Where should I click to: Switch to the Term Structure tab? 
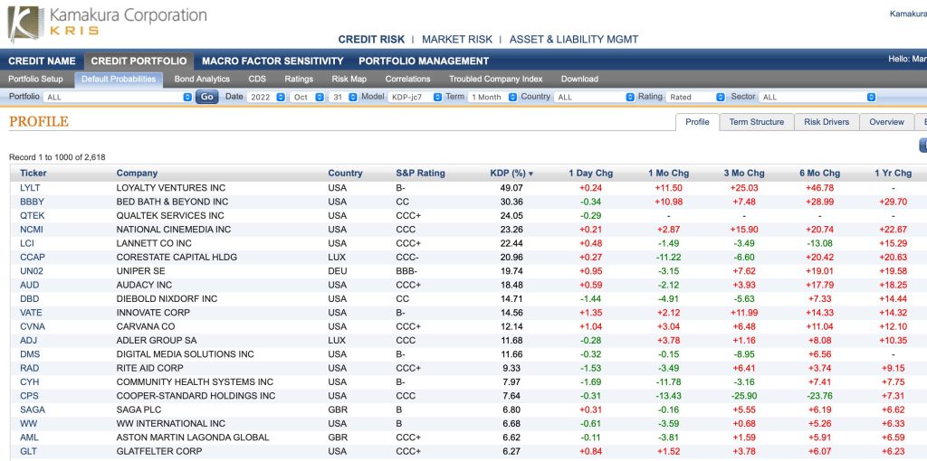pos(757,122)
